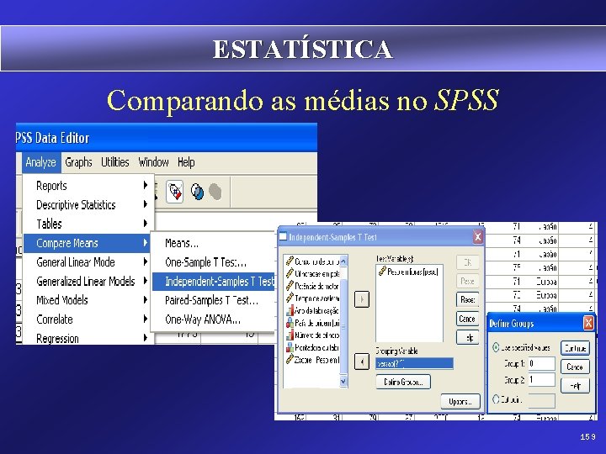Expand the Descriptive Statistics submenu

[x=89, y=204]
